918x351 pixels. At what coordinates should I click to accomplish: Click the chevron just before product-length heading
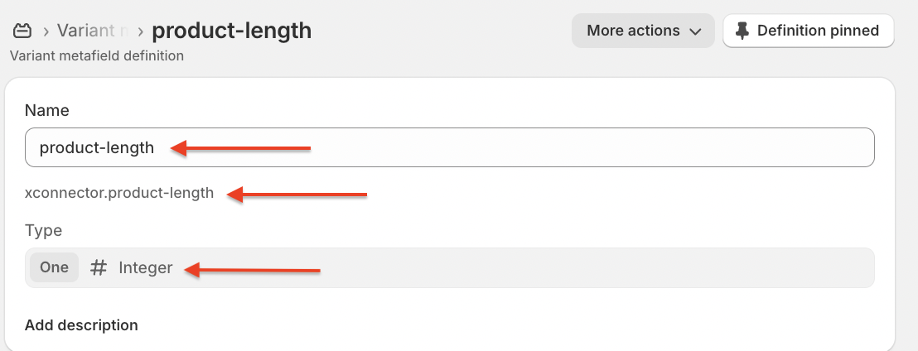(141, 31)
